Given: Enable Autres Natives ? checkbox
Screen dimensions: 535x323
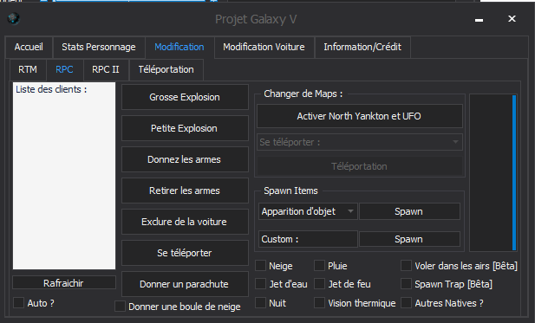Looking at the screenshot, I should pos(406,302).
